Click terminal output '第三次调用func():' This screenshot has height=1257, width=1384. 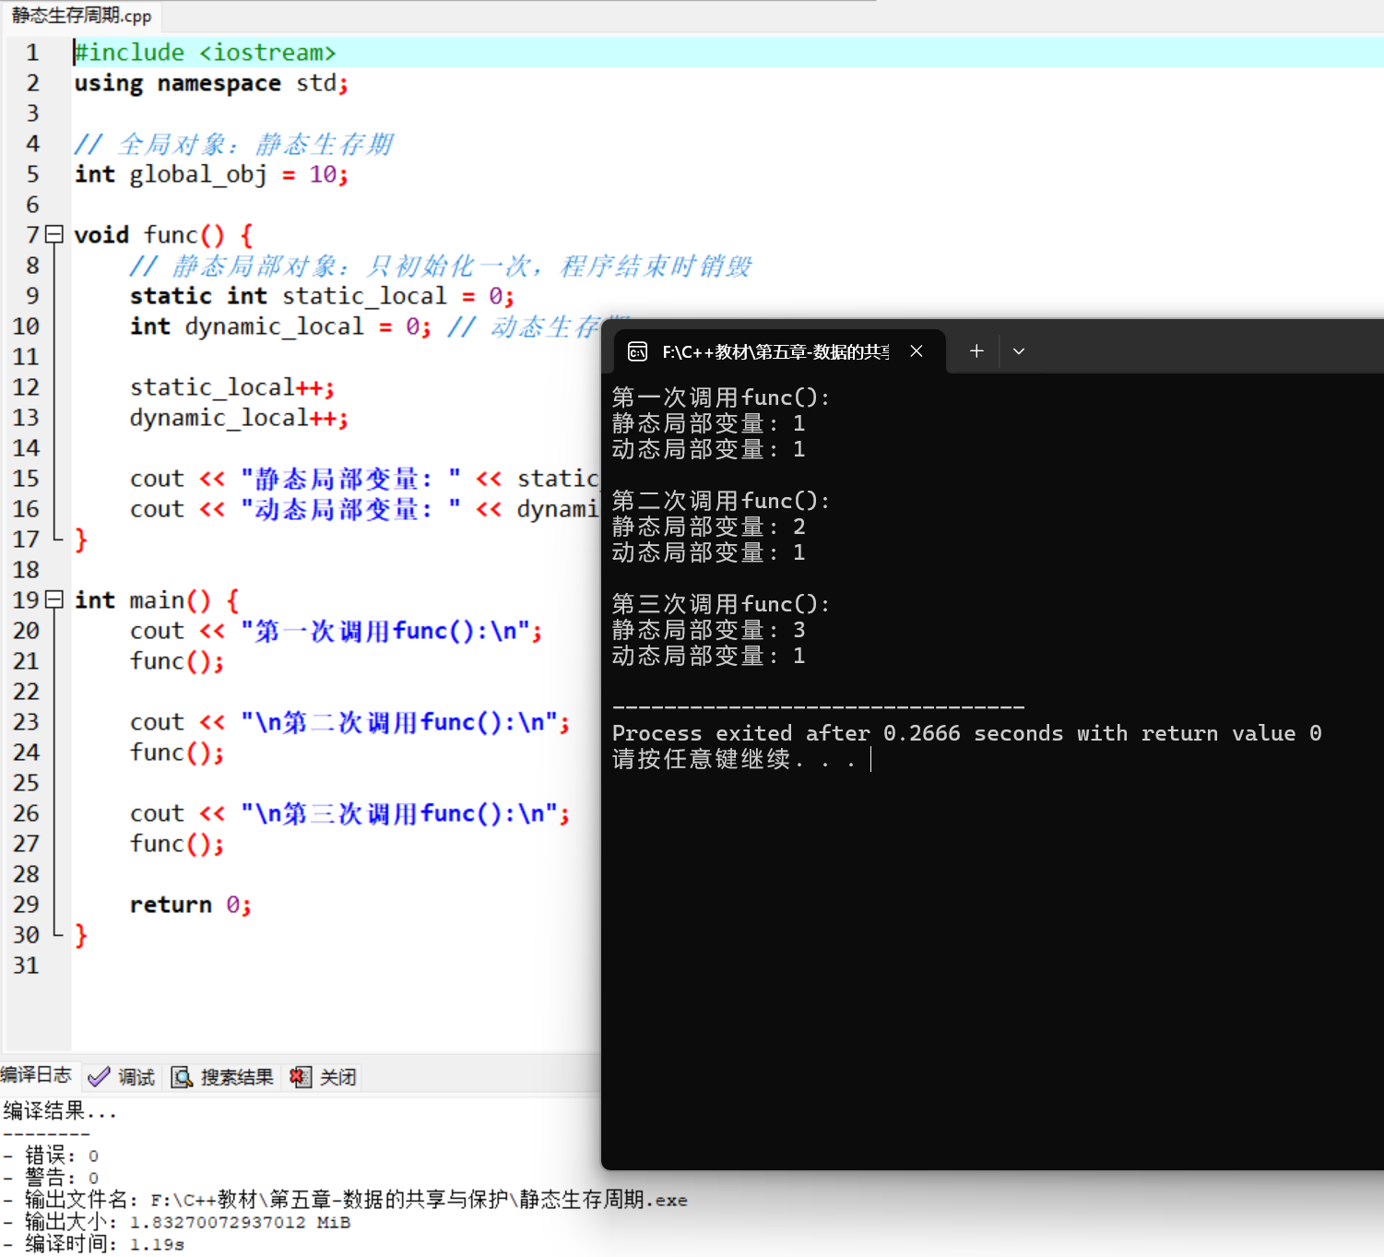click(721, 604)
